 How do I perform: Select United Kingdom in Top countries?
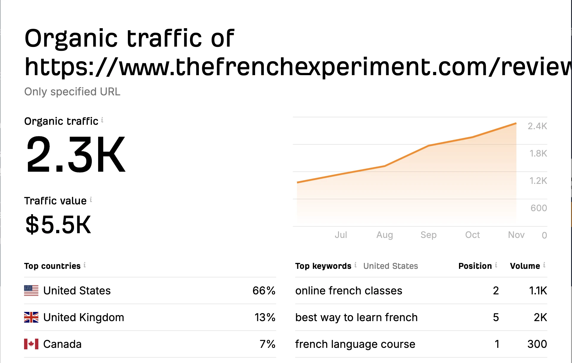point(84,317)
